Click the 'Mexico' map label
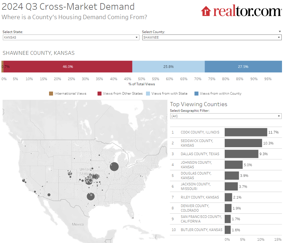284x243 pixels. click(x=78, y=224)
